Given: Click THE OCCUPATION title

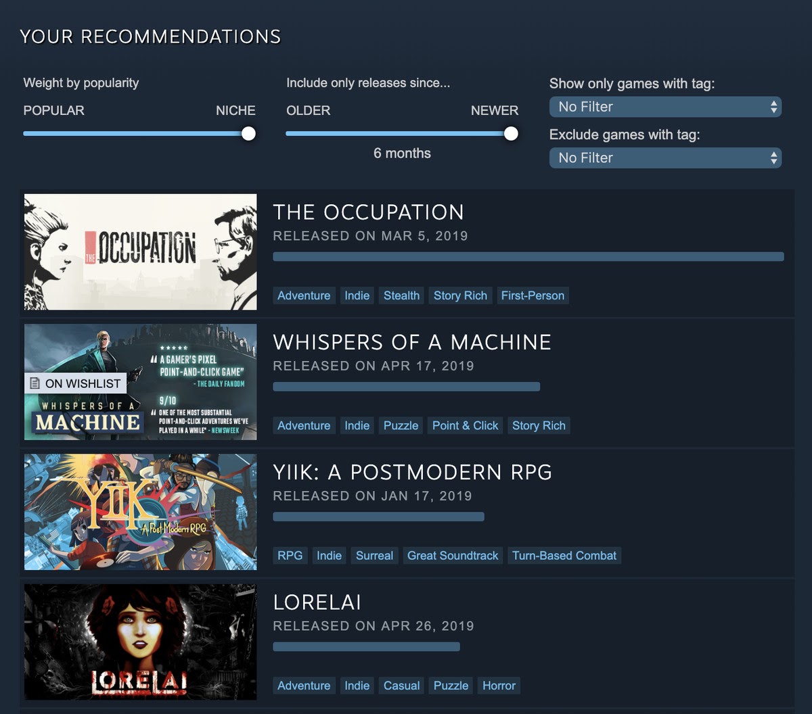Looking at the screenshot, I should (x=369, y=212).
